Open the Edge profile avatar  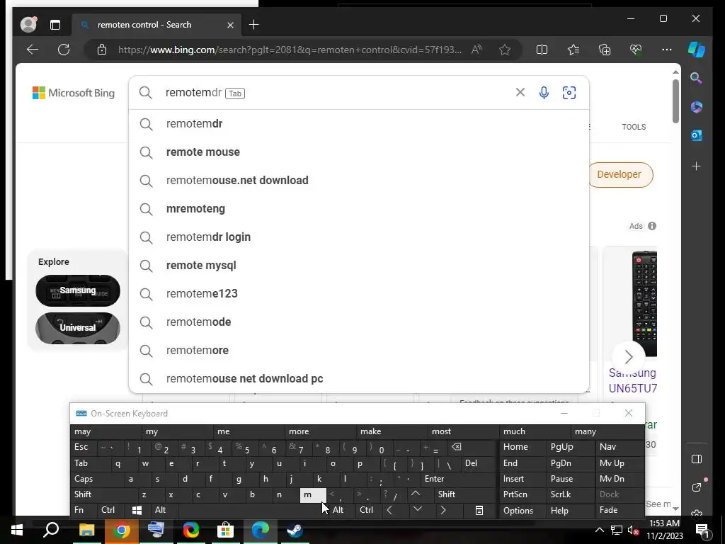[28, 25]
